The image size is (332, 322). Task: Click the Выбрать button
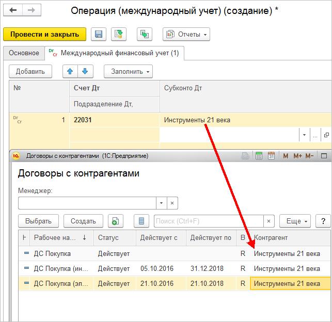pos(38,221)
